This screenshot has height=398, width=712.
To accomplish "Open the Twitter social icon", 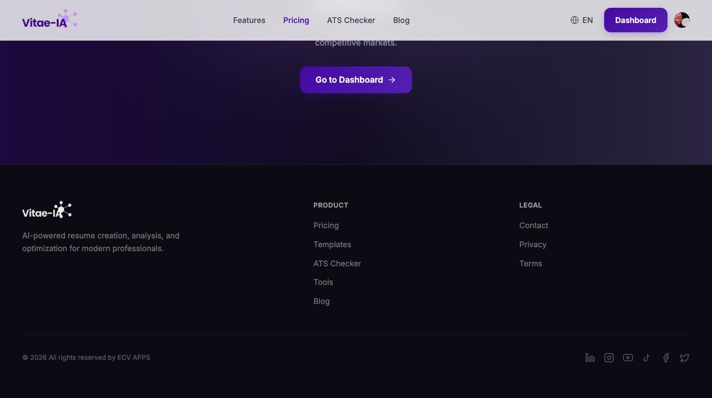I will coord(685,358).
